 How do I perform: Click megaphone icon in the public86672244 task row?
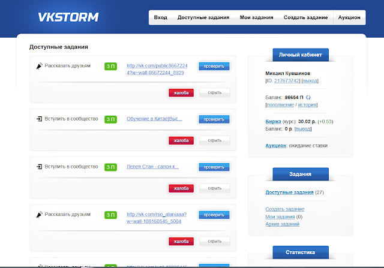click(x=39, y=66)
